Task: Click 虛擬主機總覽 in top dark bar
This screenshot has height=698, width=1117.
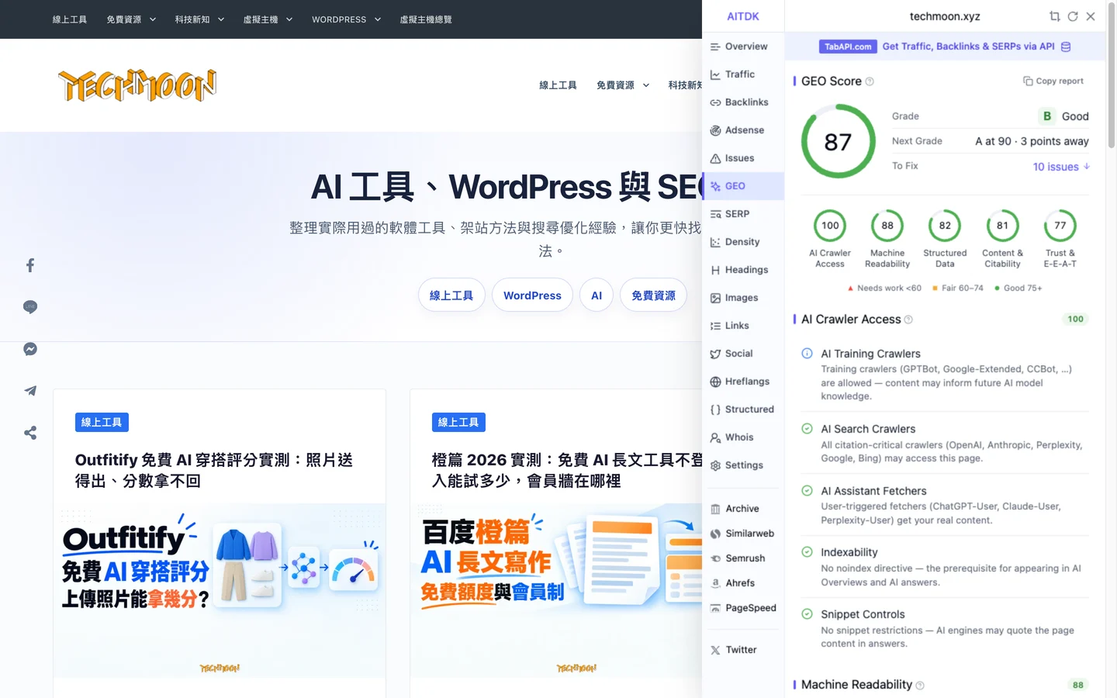Action: (426, 19)
